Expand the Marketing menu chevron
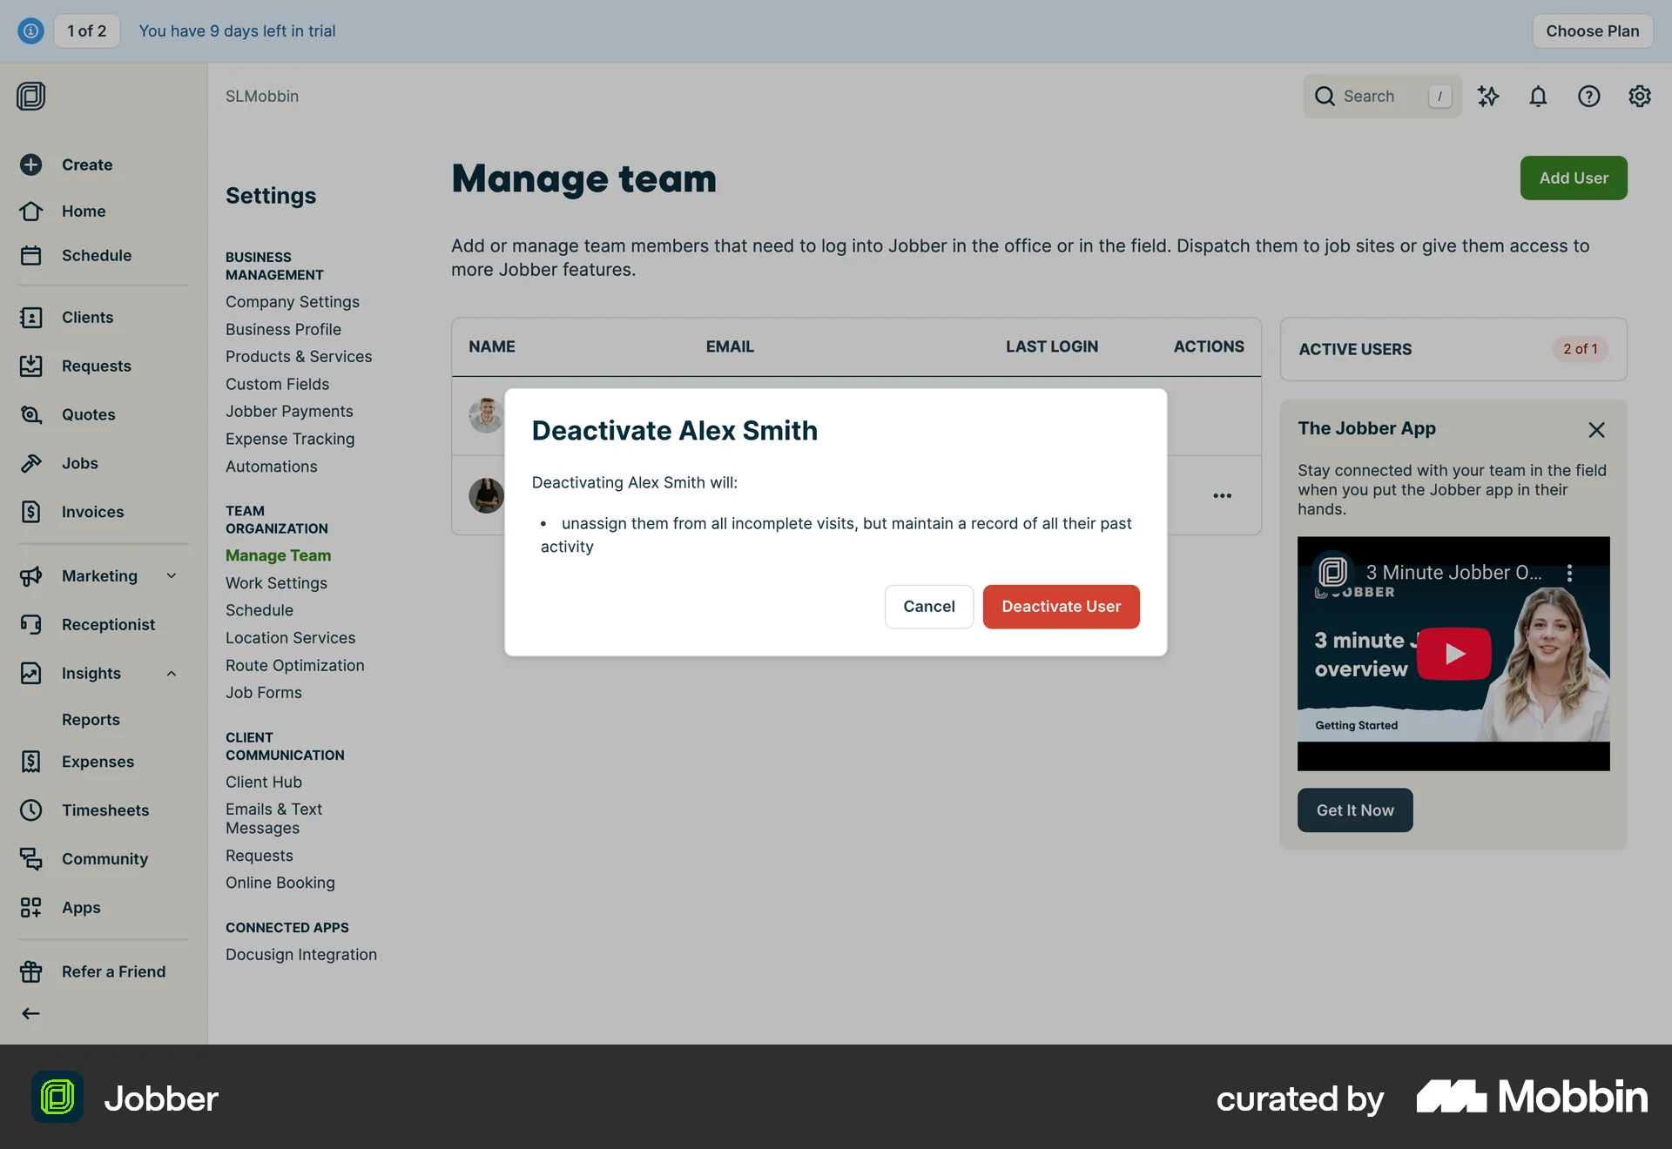1672x1149 pixels. tap(172, 575)
